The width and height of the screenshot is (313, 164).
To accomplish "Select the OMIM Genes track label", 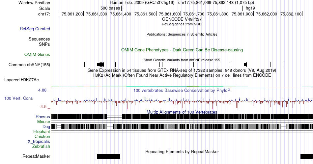I will pos(37,54).
